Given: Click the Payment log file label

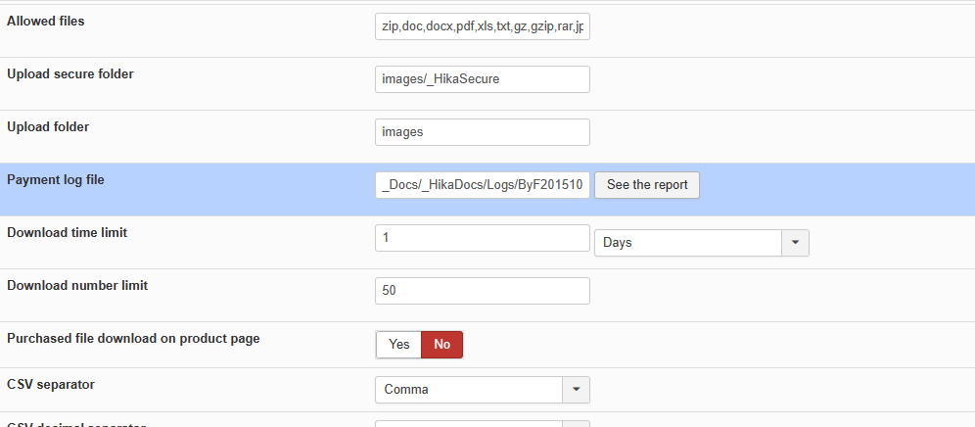Looking at the screenshot, I should (56, 180).
